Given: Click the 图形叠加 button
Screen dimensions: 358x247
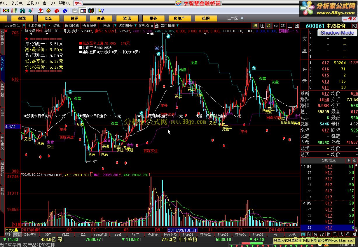Looking at the screenshot, I should 146,26.
